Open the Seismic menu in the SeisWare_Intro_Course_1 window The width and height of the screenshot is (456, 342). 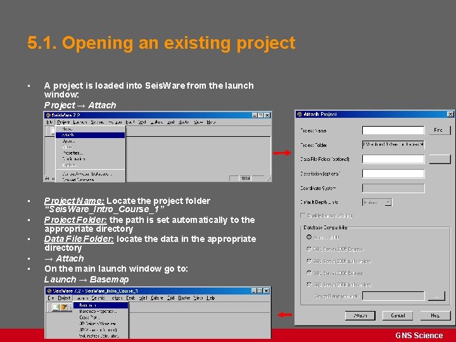pos(98,298)
